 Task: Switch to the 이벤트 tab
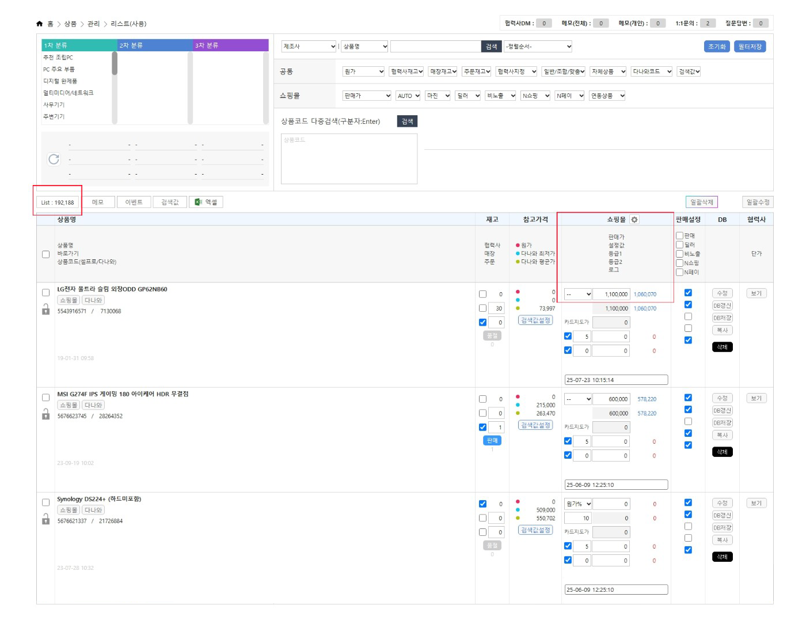134,202
